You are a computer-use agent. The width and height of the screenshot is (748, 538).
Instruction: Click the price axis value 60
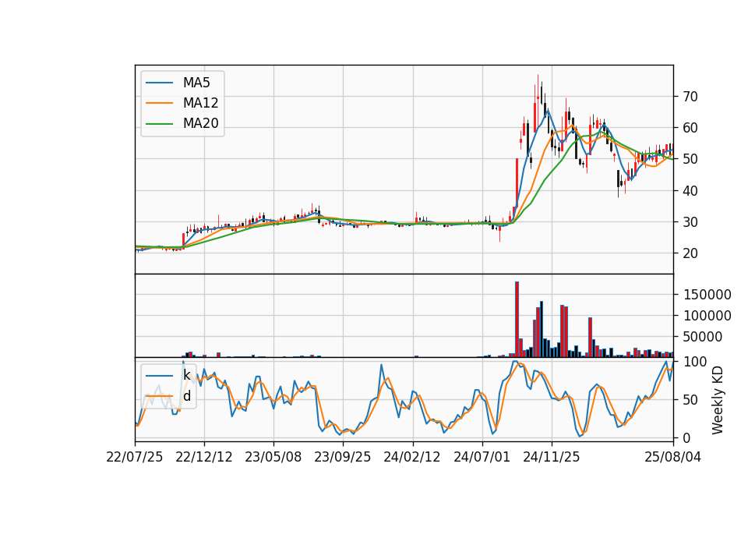[690, 128]
